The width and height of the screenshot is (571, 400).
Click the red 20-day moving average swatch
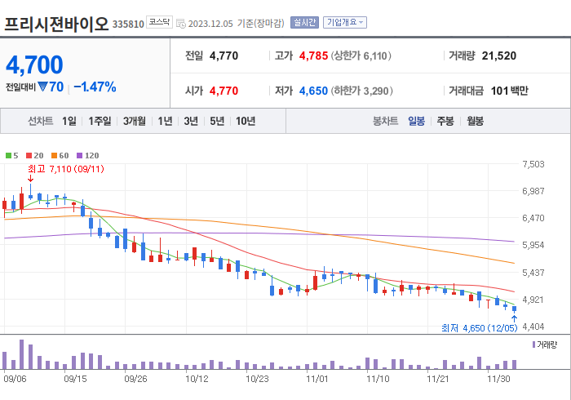click(x=29, y=156)
